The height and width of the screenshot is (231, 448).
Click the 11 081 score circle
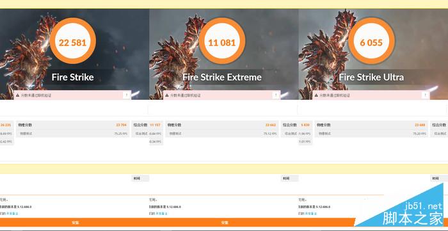(x=222, y=41)
